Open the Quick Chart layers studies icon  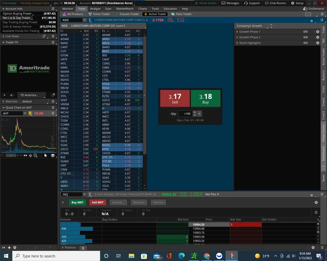53,155
